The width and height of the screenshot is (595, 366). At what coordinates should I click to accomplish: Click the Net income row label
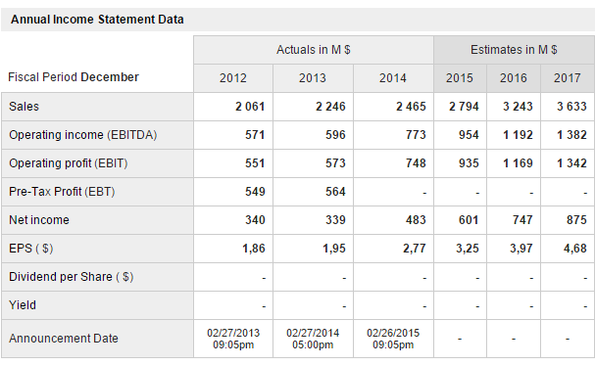point(39,220)
